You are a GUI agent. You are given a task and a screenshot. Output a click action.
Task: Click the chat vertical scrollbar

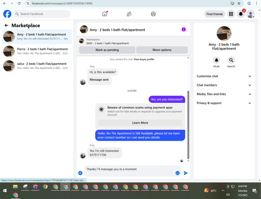188,125
